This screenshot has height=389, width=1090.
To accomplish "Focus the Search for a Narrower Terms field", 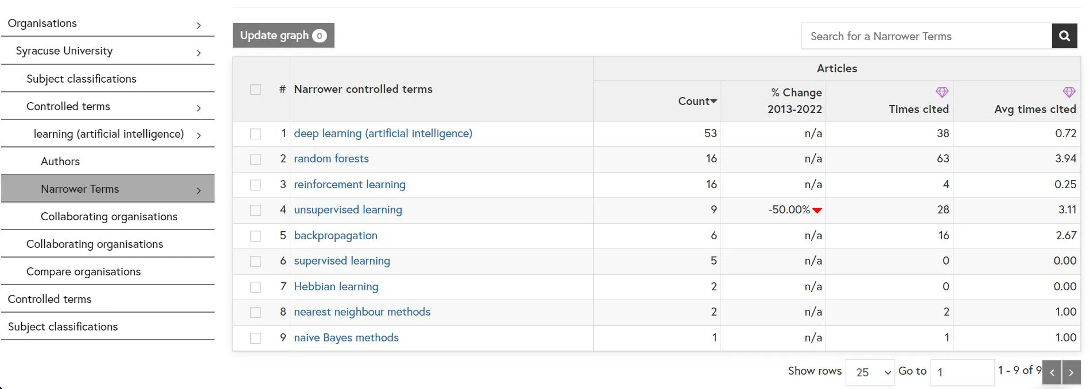I will (x=926, y=36).
